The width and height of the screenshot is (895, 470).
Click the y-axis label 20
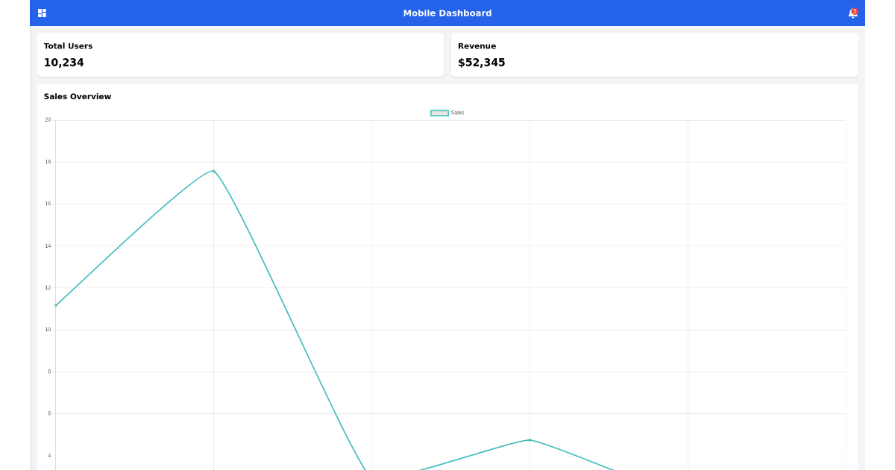pyautogui.click(x=48, y=119)
